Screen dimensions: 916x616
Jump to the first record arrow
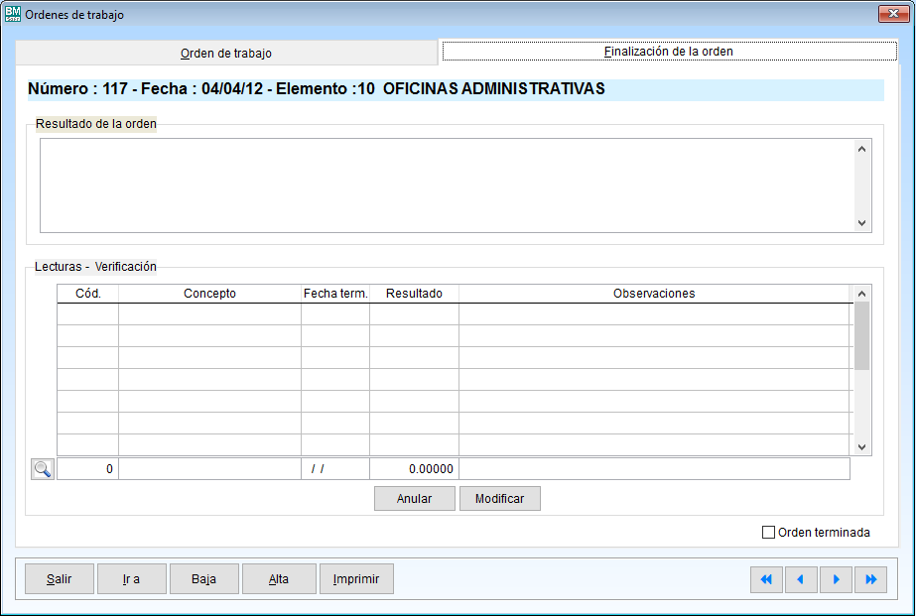pyautogui.click(x=766, y=579)
